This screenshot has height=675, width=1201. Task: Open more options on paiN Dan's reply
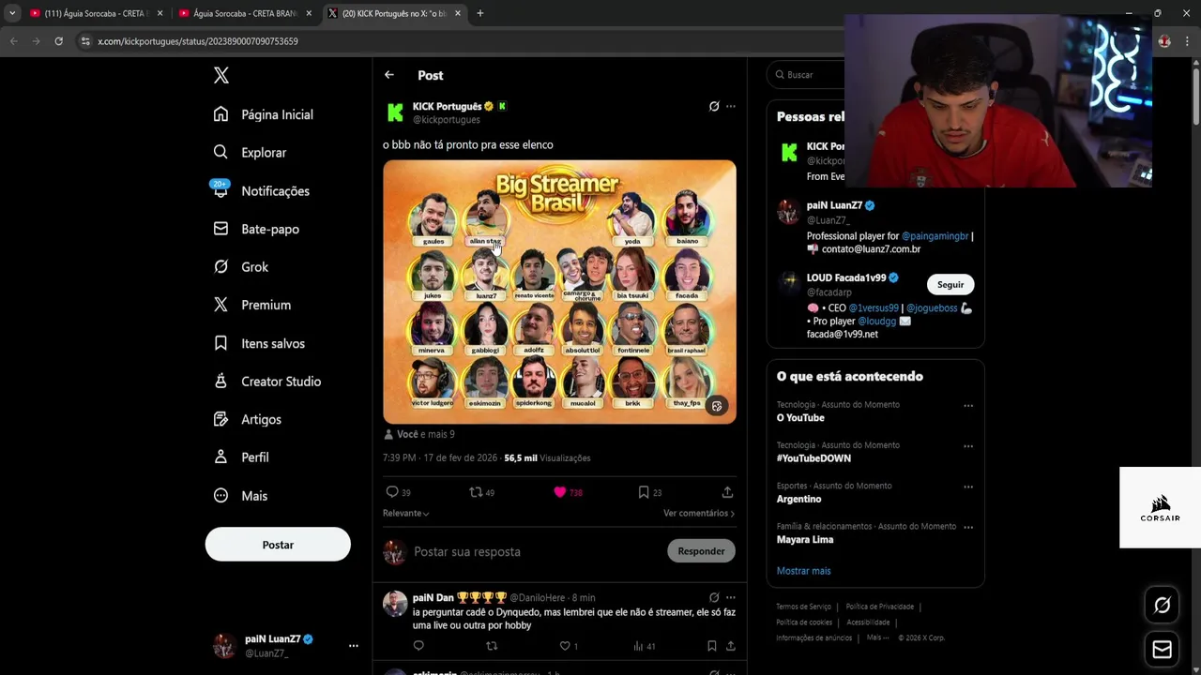tap(731, 597)
